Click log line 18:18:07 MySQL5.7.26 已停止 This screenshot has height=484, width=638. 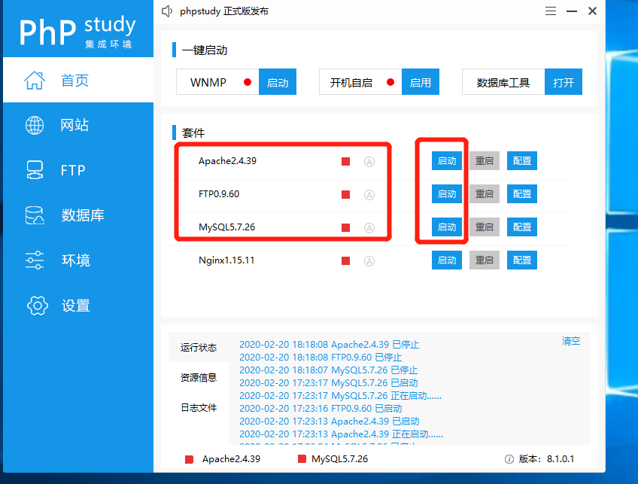[328, 370]
